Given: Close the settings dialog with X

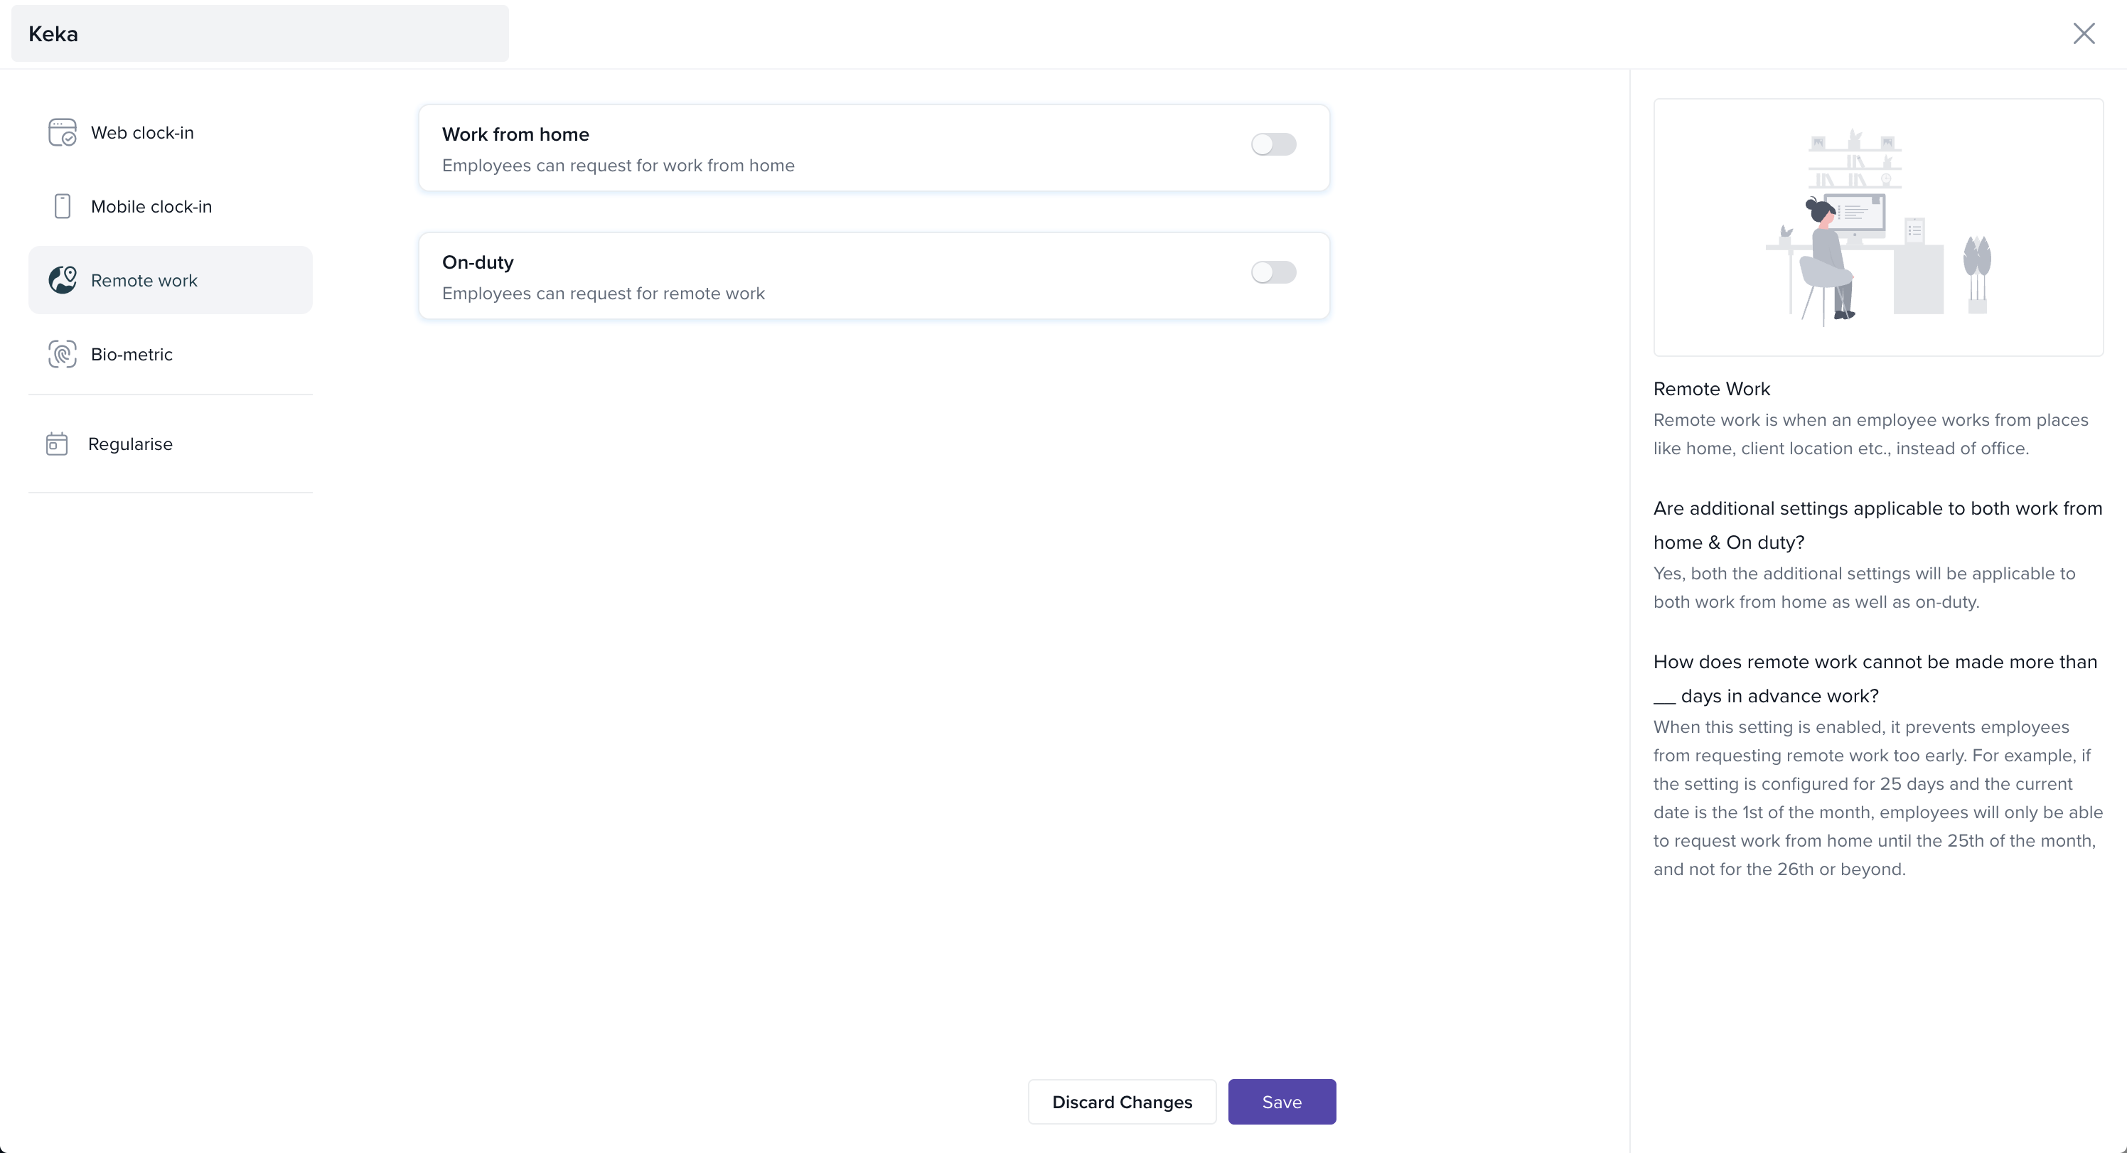Looking at the screenshot, I should coord(2083,34).
